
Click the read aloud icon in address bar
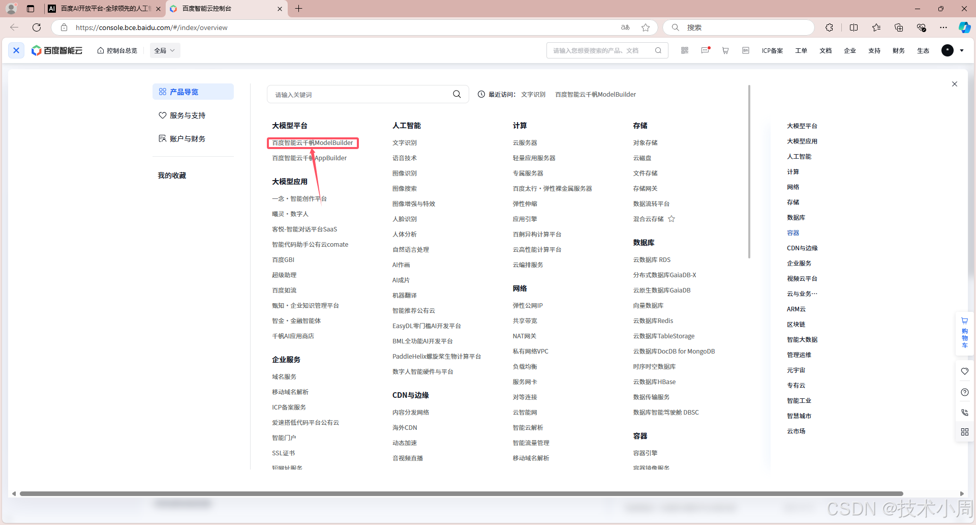point(625,27)
